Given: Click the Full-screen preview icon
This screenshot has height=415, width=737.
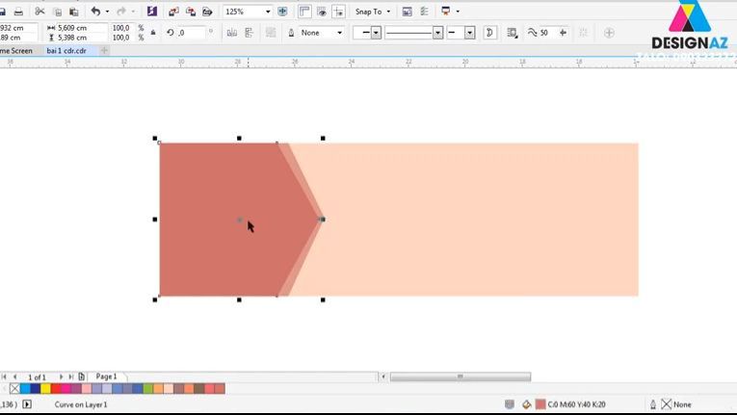Looking at the screenshot, I should click(281, 12).
